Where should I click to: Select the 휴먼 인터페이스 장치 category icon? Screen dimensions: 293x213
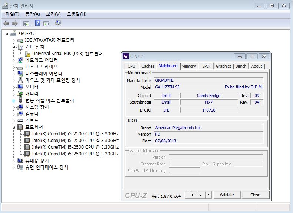[x=20, y=167]
